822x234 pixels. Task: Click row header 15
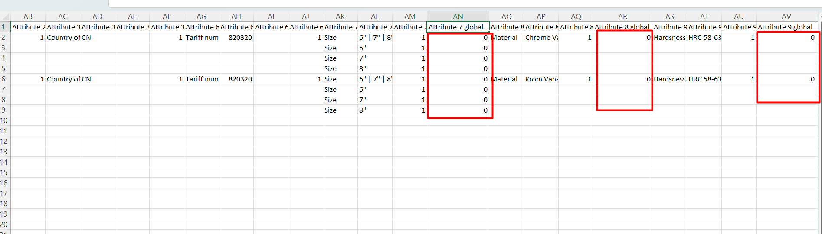4,172
